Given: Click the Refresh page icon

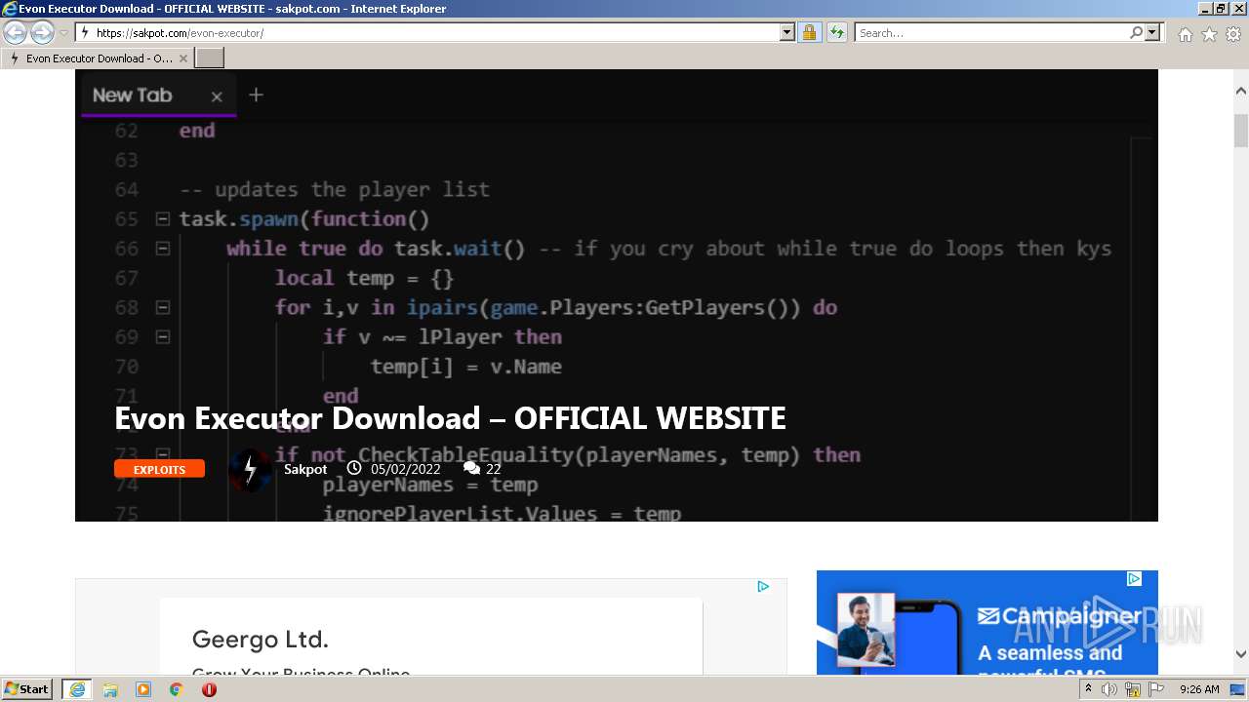Looking at the screenshot, I should pos(836,33).
